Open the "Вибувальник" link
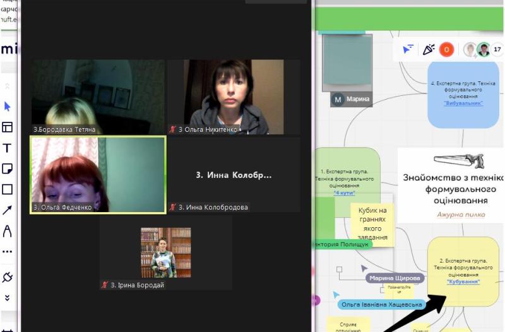Screen dimensions: 505x332 click(463, 103)
